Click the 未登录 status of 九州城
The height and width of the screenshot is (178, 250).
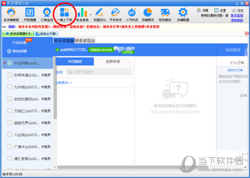tap(46, 87)
